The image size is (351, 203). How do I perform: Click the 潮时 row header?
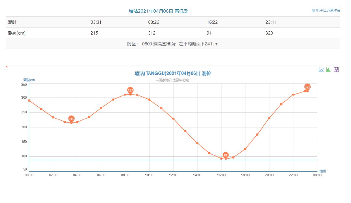12,22
